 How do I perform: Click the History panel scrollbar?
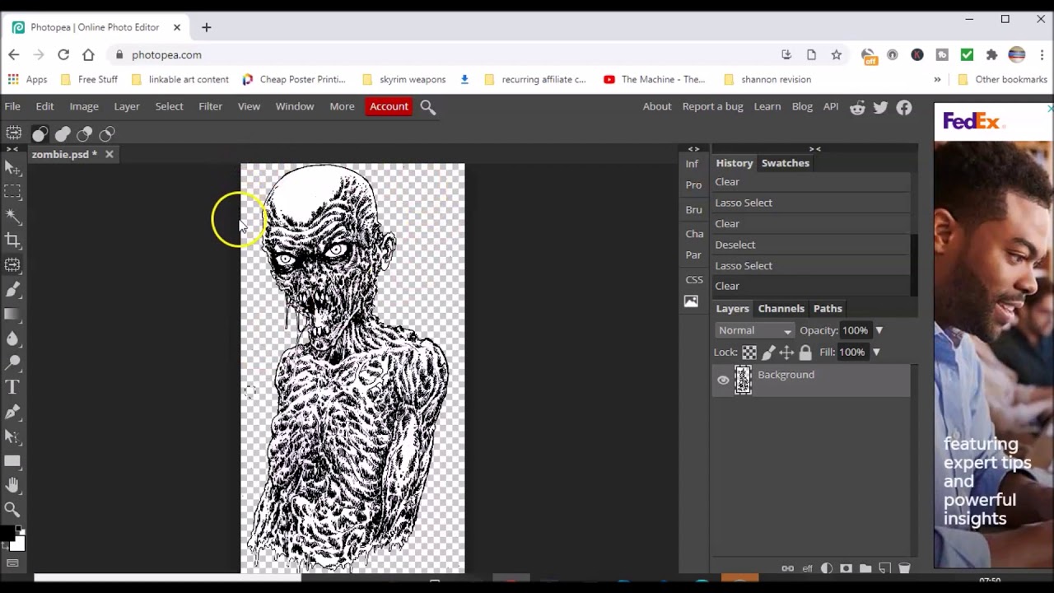coord(912,264)
